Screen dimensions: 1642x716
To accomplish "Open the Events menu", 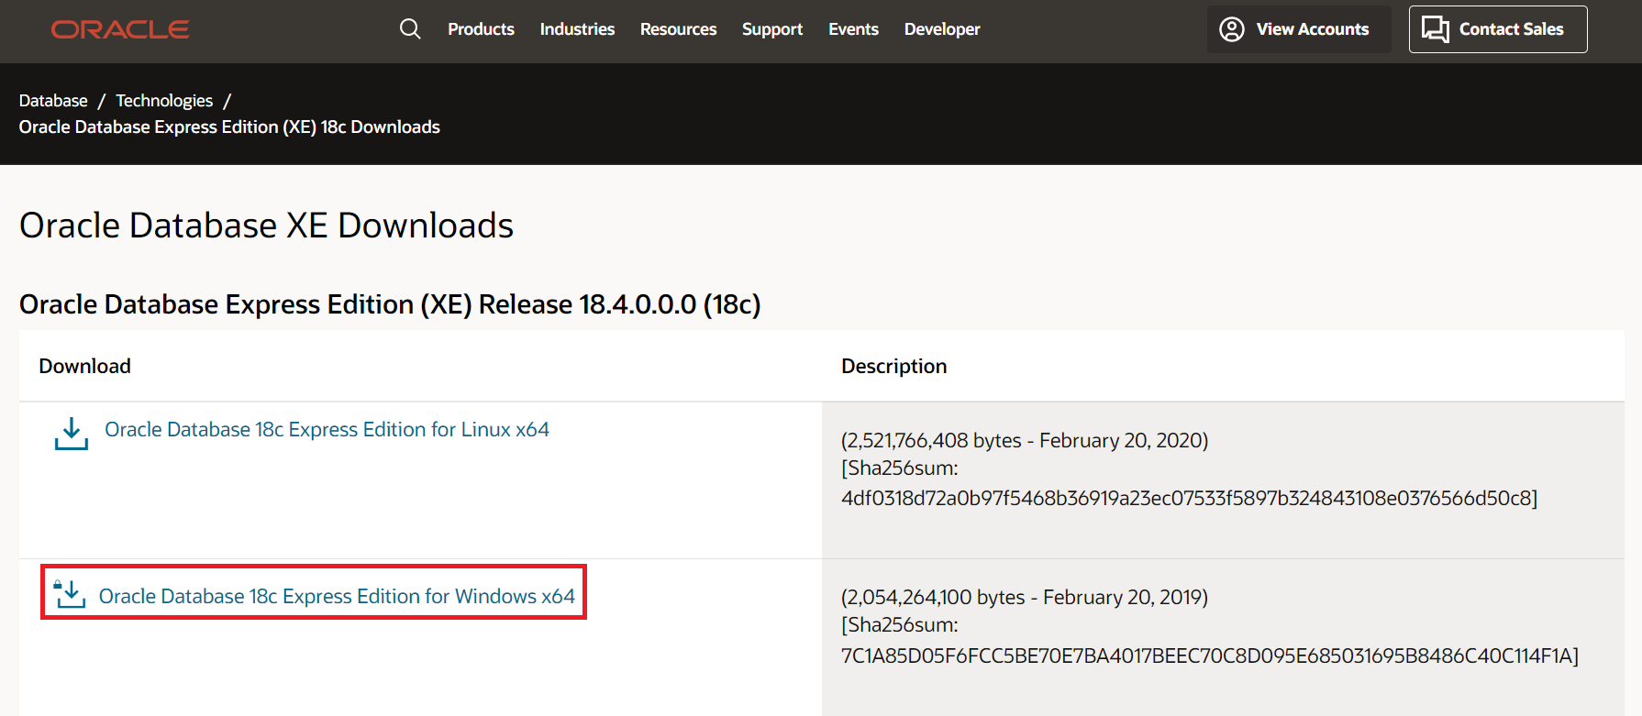I will coord(853,29).
